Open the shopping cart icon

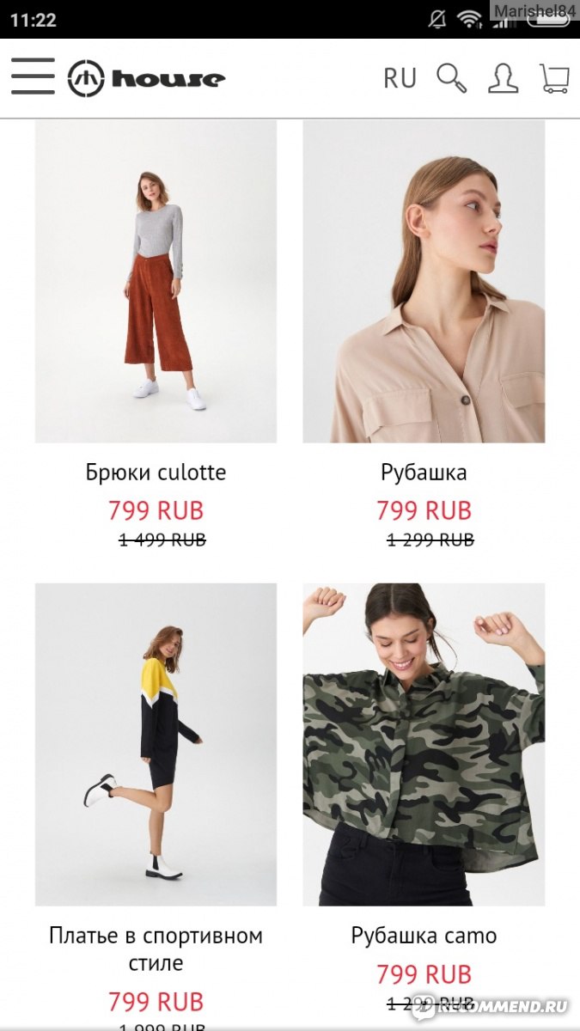coord(554,78)
